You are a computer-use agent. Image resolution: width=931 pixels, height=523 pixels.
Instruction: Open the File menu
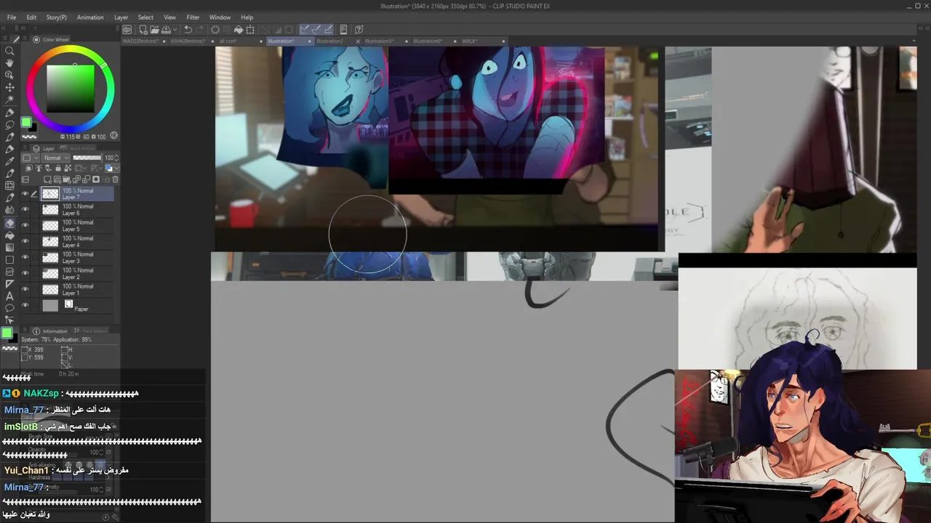click(12, 17)
